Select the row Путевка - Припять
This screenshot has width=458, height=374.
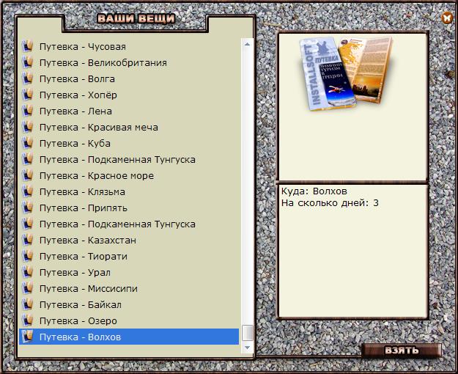(129, 208)
